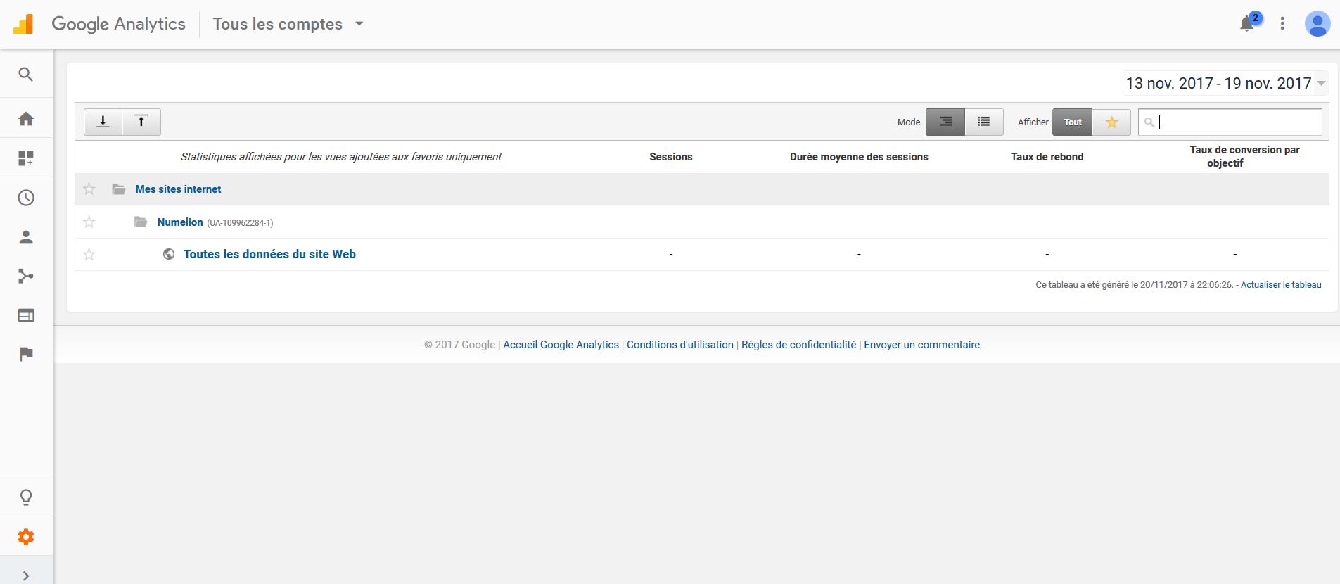The image size is (1340, 584).
Task: Open the notifications bell
Action: (1247, 24)
